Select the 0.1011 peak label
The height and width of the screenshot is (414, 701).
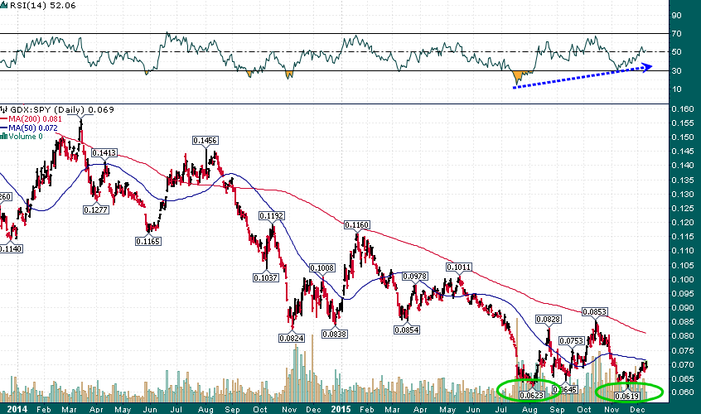click(x=459, y=267)
